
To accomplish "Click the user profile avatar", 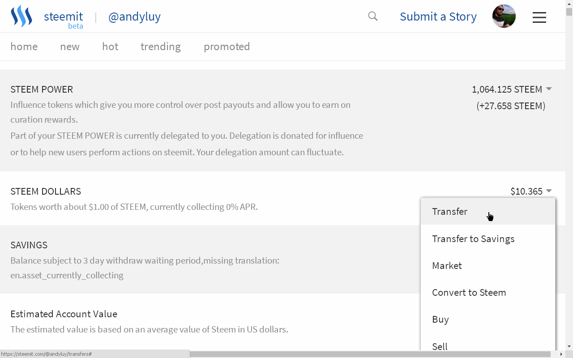I will click(504, 17).
